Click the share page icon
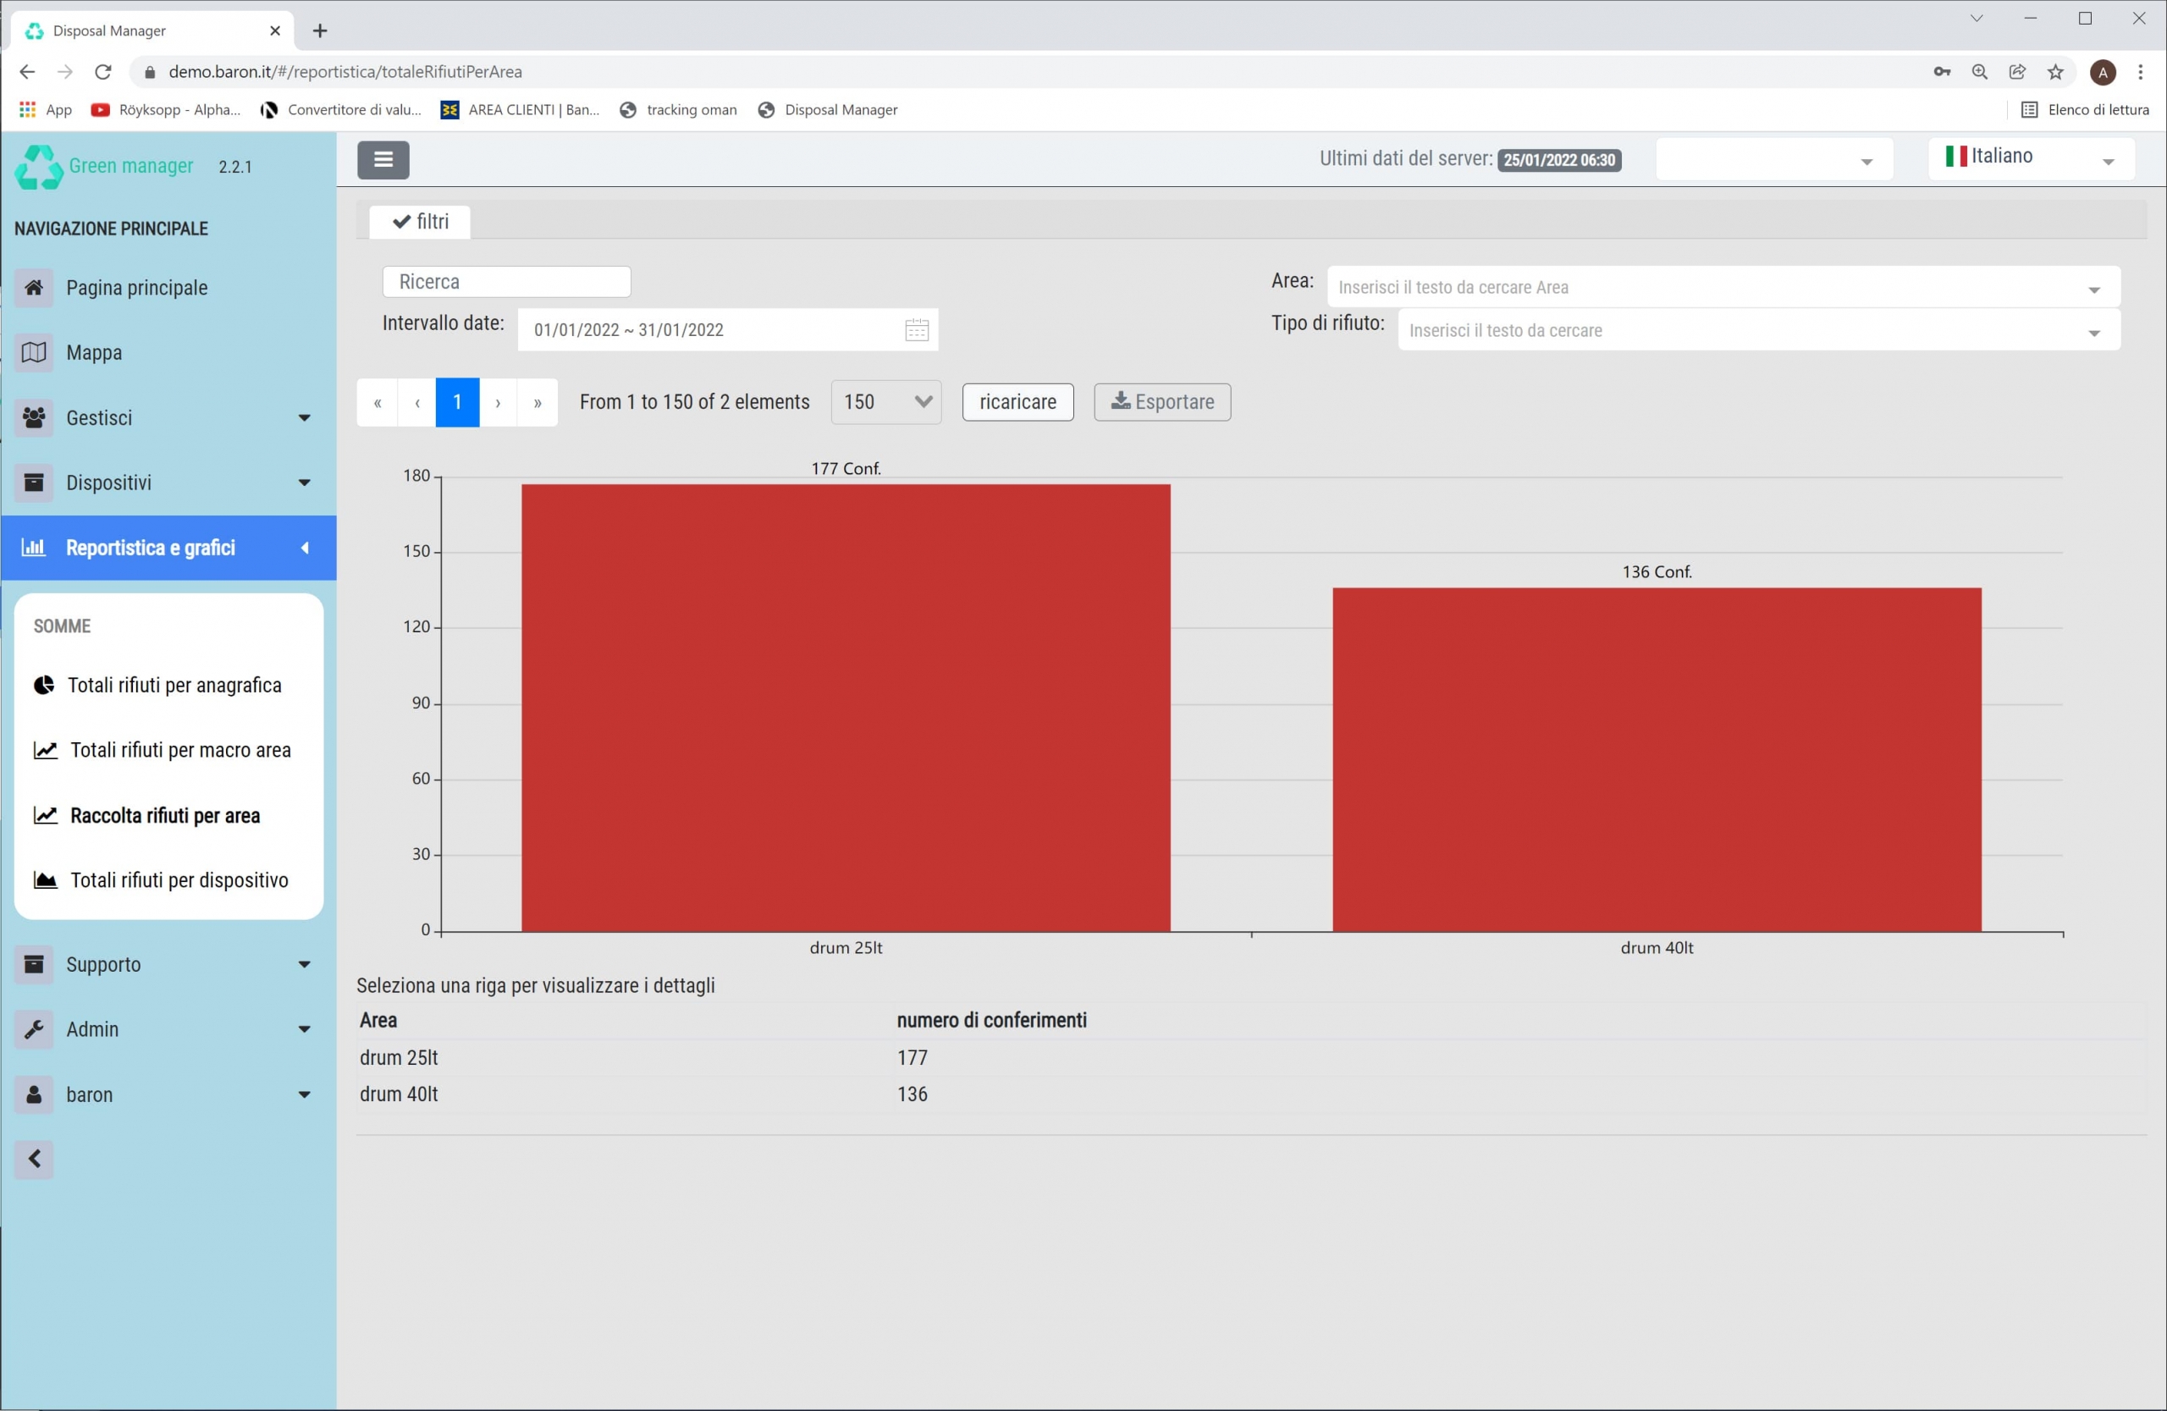 click(2018, 72)
